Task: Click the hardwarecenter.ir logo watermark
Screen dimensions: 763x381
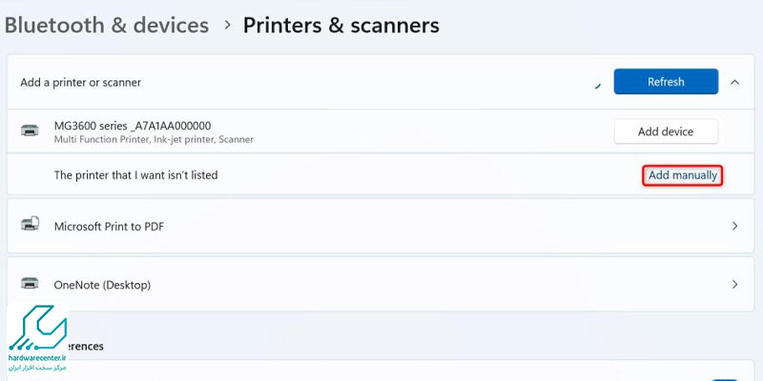Action: click(x=37, y=338)
